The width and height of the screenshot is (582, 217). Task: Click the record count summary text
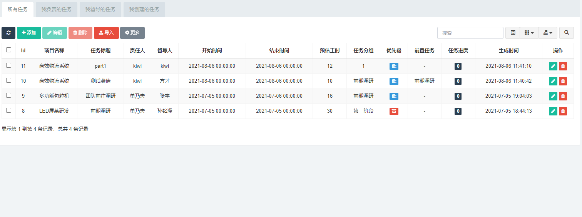coord(45,129)
